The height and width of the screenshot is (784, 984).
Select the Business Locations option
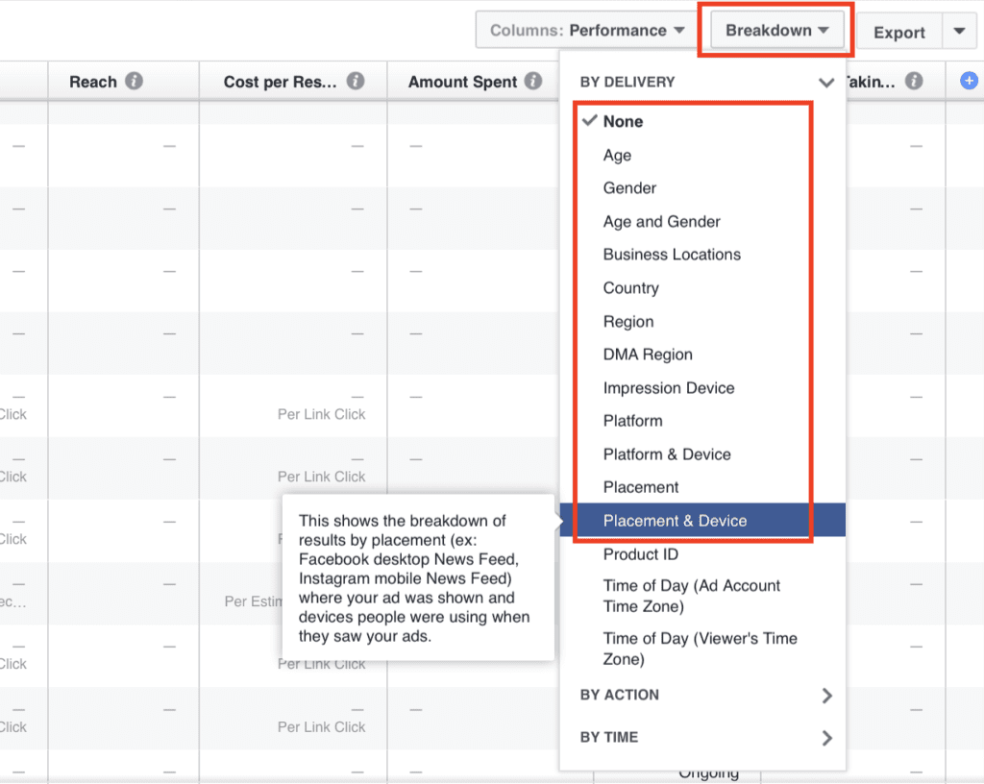[x=702, y=255]
